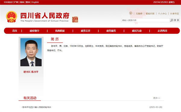
Task: Click the national emblem logo
Action: [x=11, y=17]
